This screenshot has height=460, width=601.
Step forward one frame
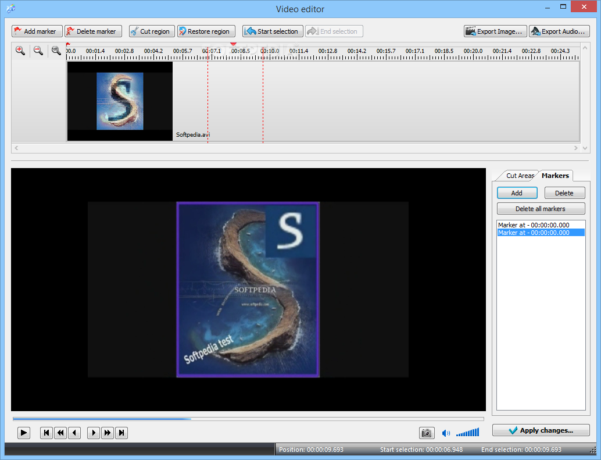pos(94,433)
